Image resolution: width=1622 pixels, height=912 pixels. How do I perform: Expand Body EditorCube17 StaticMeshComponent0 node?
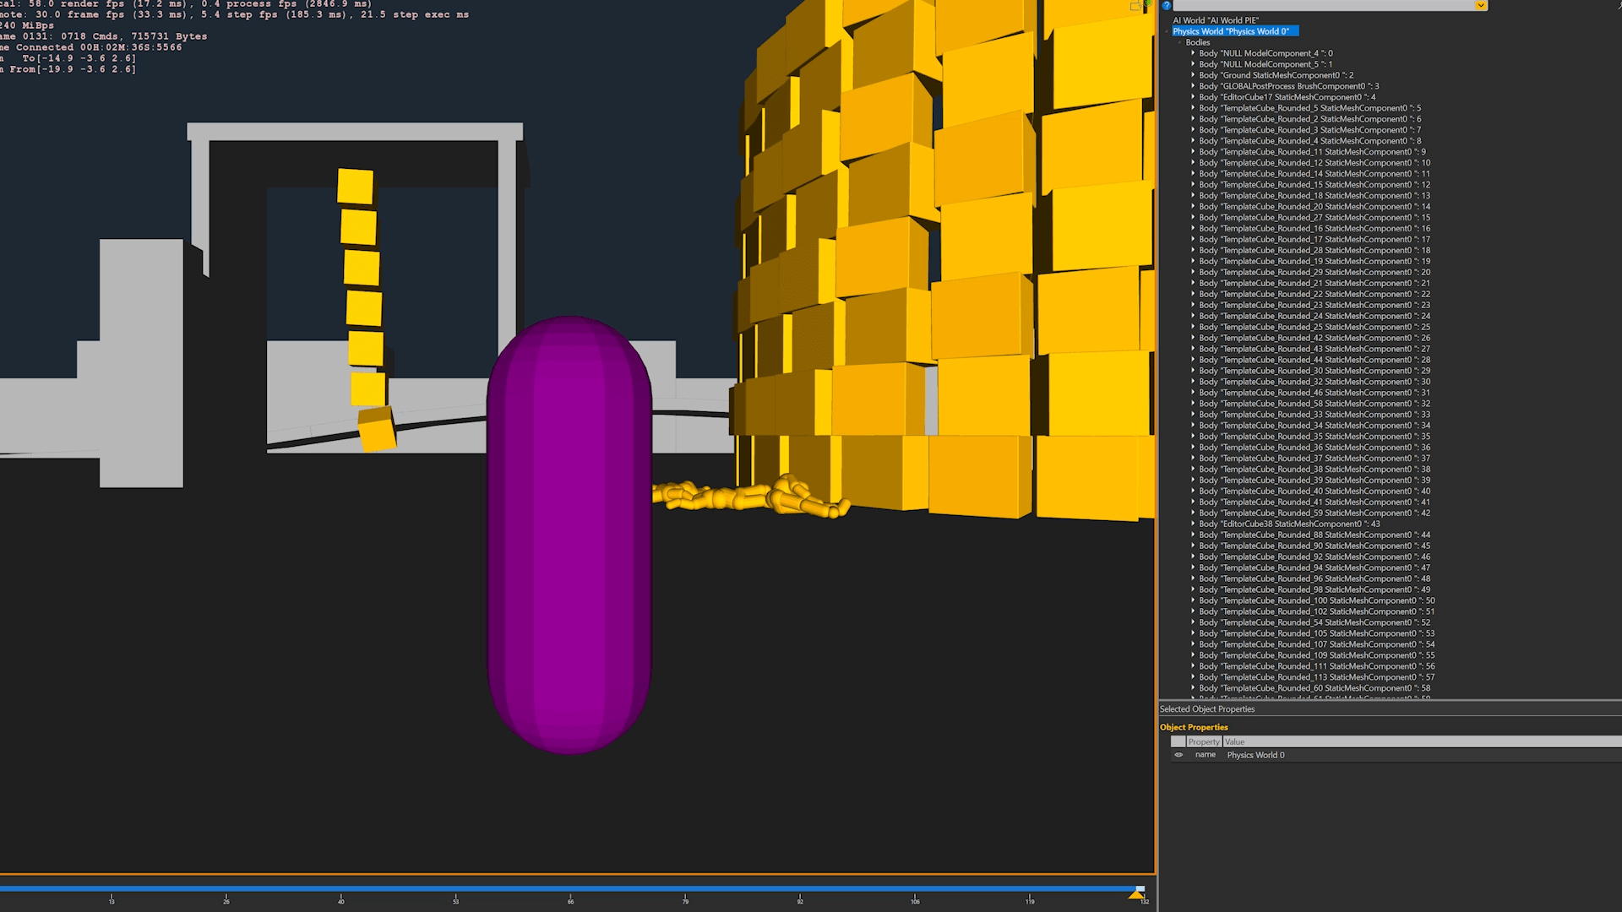[1193, 97]
